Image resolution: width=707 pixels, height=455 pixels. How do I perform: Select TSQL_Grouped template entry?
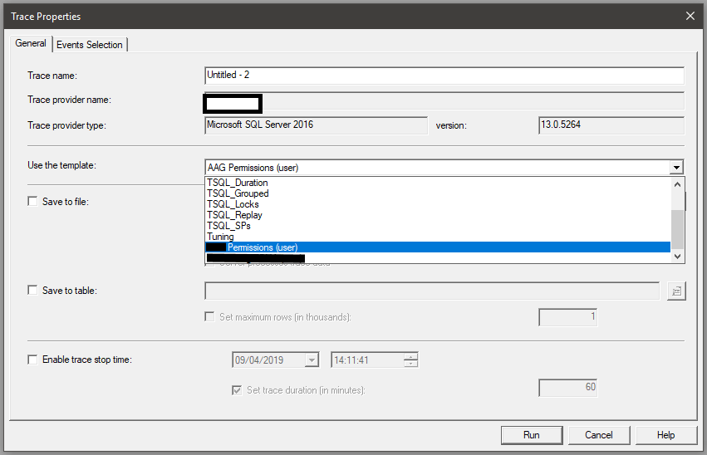pos(238,193)
